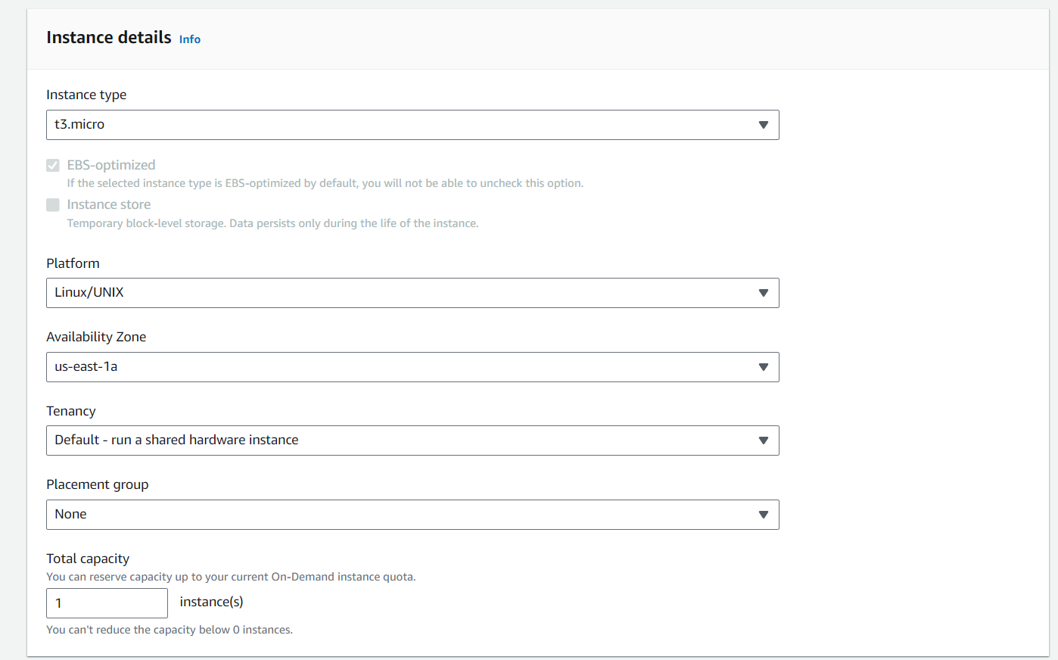The height and width of the screenshot is (660, 1058).
Task: Click the instance(s) unit text
Action: click(211, 602)
